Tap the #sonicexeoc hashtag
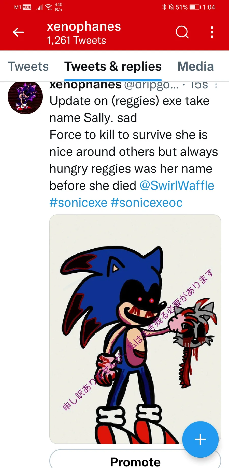This screenshot has height=468, width=229. tap(147, 203)
